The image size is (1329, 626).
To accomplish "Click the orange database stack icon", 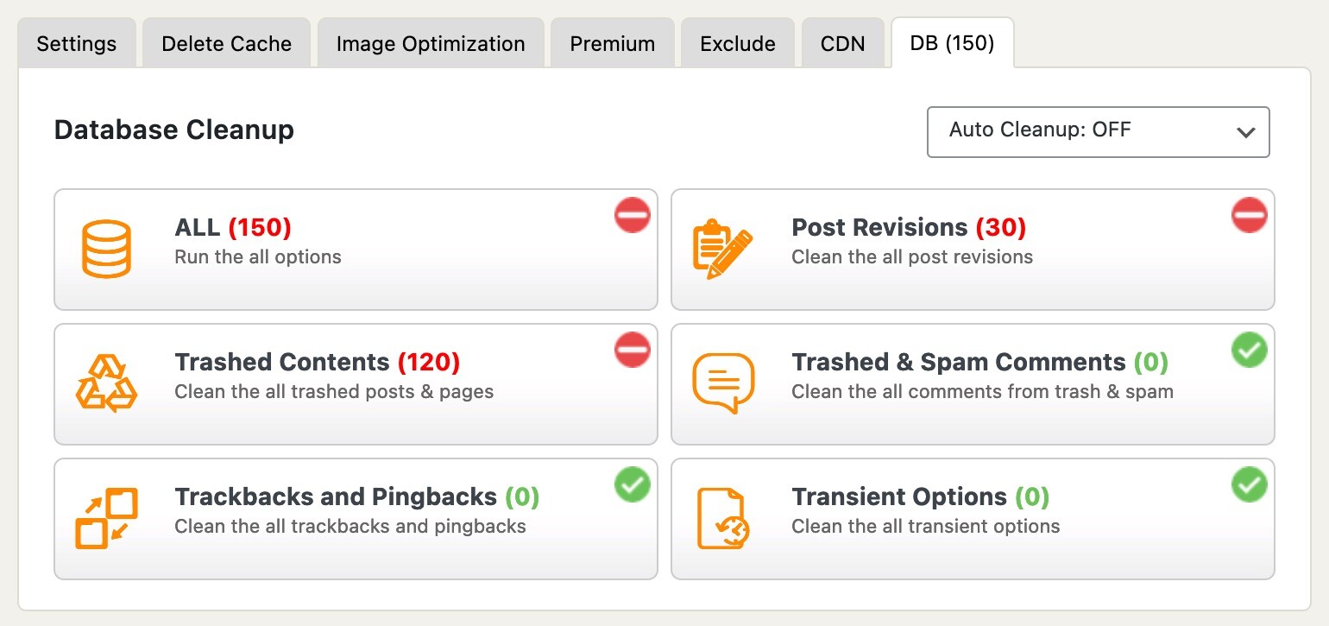I will click(x=106, y=249).
